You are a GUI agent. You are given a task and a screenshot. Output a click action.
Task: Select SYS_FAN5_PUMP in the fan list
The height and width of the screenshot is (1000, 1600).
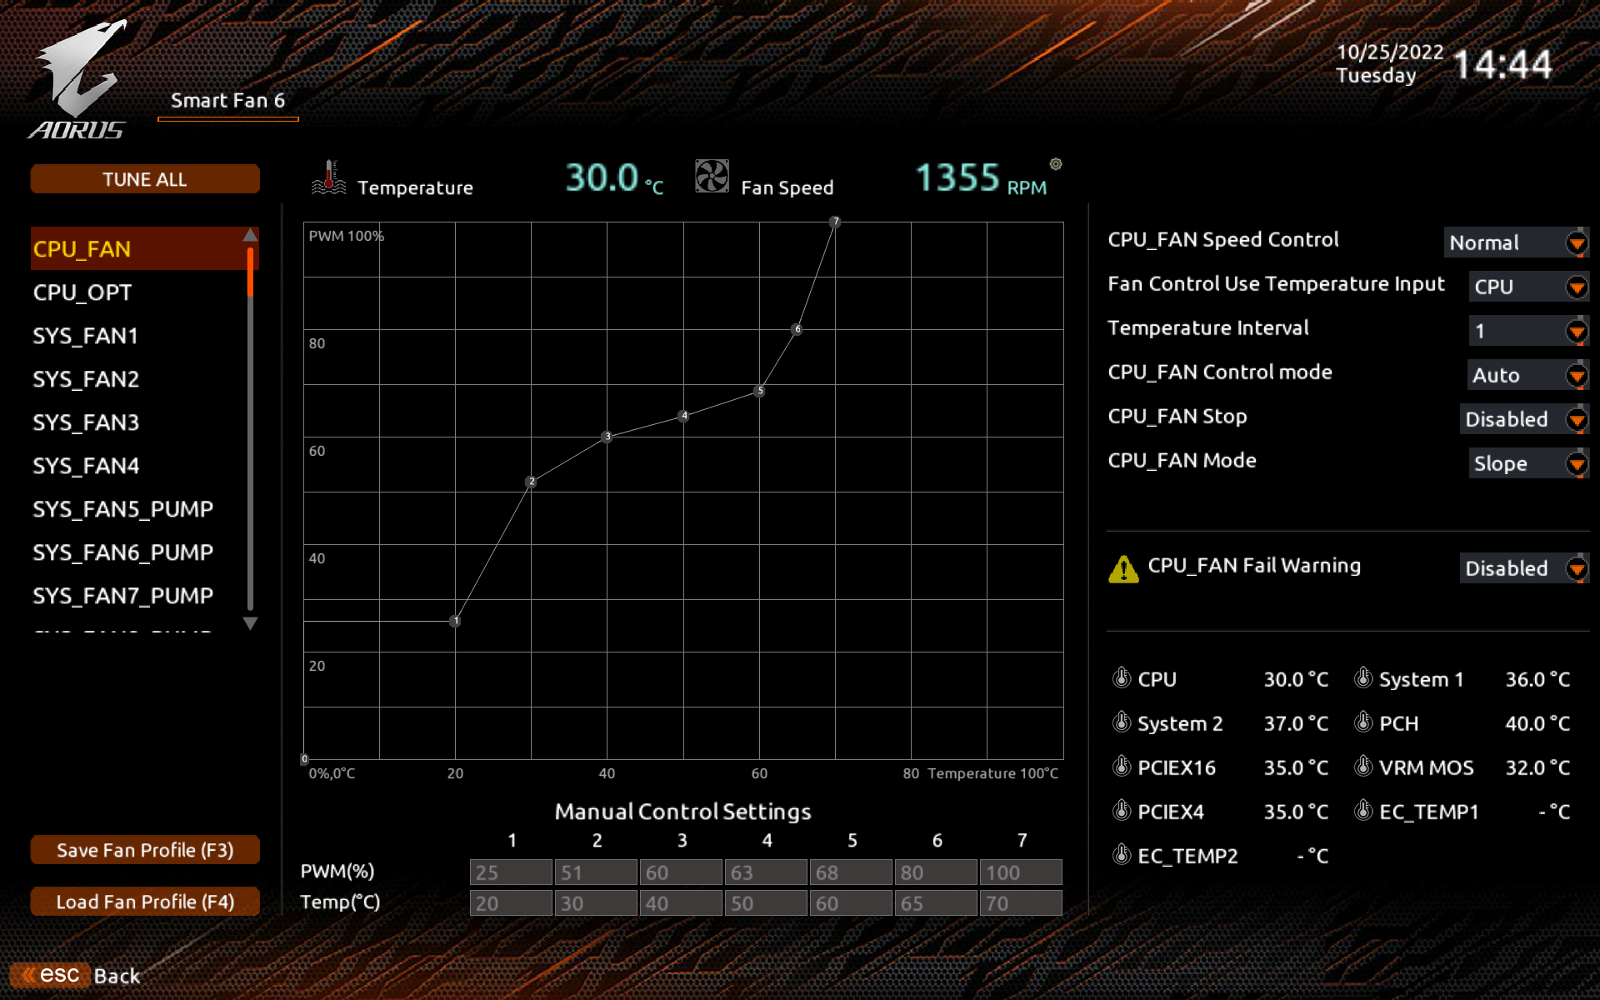[122, 509]
